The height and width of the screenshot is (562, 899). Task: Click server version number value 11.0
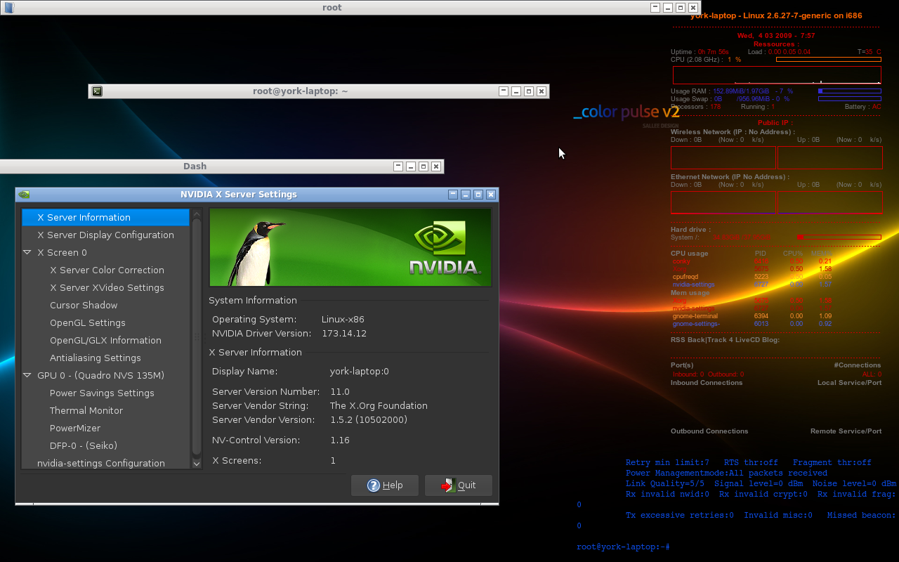pyautogui.click(x=340, y=392)
